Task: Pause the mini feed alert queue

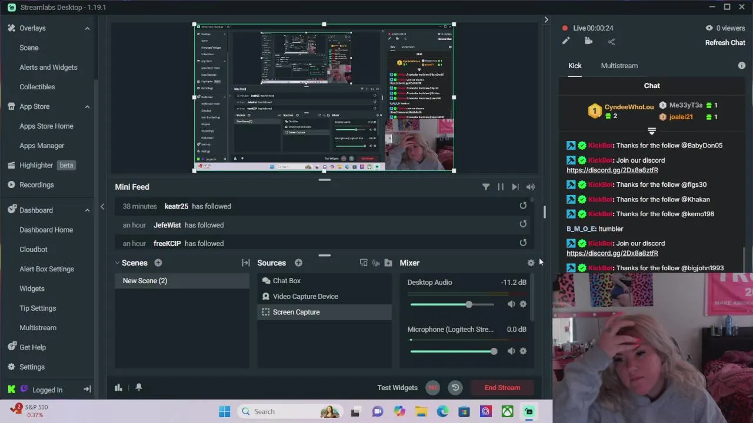Action: tap(501, 187)
